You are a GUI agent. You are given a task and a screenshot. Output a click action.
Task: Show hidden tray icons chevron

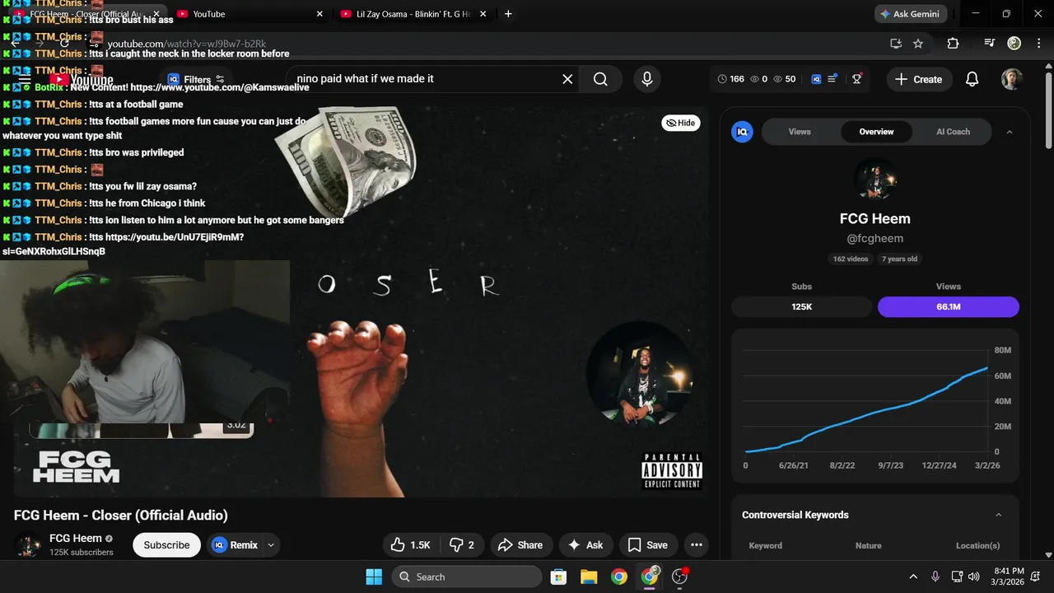(x=912, y=577)
